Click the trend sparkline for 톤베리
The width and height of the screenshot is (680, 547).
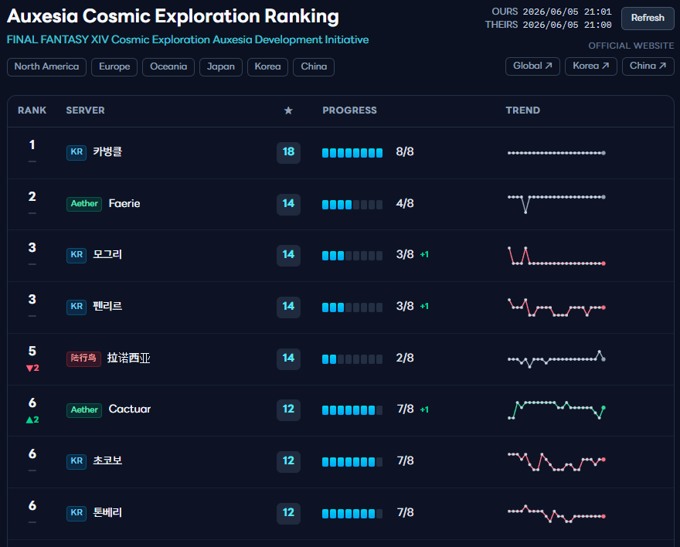tap(556, 514)
